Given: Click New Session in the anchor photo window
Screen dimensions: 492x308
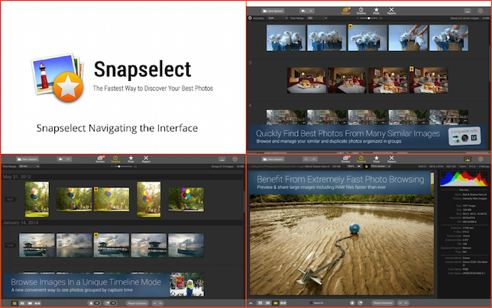Looking at the screenshot, I should (x=273, y=159).
